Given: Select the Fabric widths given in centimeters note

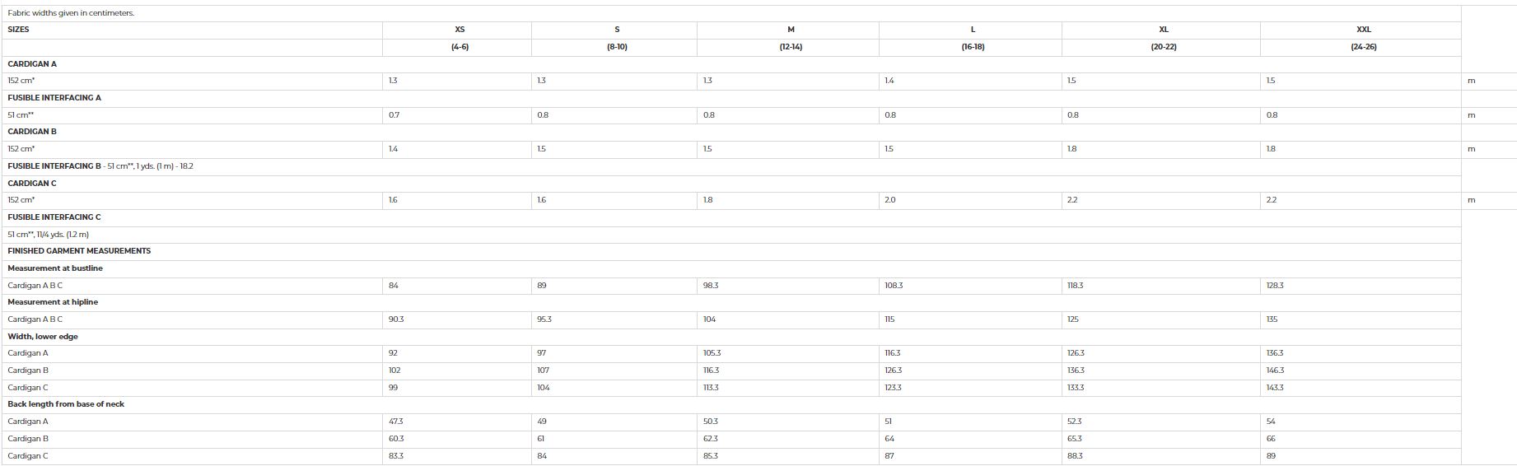Looking at the screenshot, I should (x=71, y=13).
